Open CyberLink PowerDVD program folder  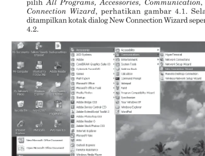pyautogui.click(x=93, y=69)
